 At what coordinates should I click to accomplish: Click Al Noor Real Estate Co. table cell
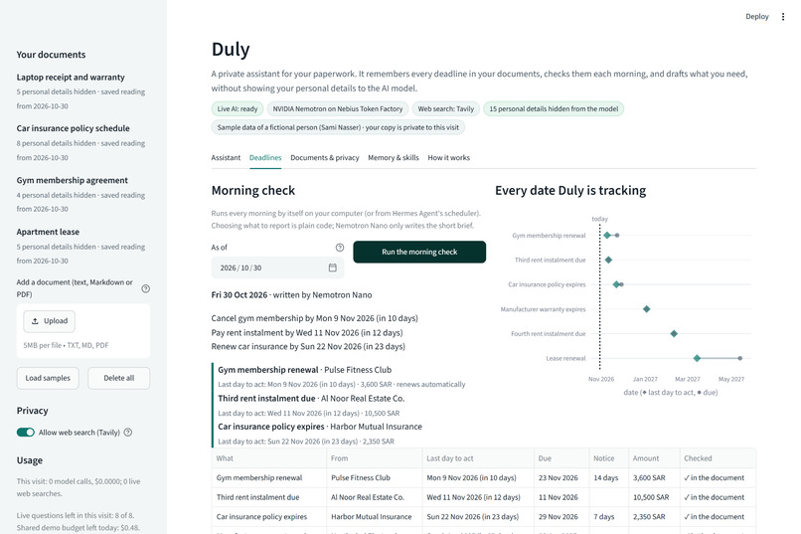tap(375, 497)
